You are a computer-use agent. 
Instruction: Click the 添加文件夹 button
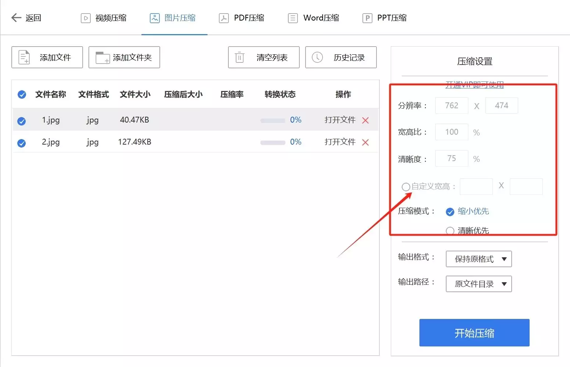click(124, 57)
